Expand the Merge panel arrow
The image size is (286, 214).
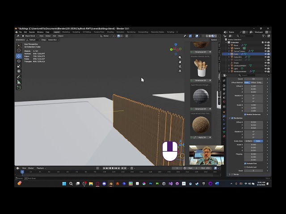230,174
